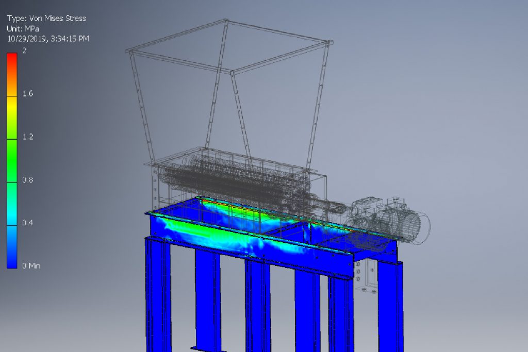
Task: Click the maximum value 2 on the legend
Action: click(24, 51)
